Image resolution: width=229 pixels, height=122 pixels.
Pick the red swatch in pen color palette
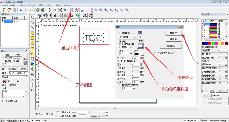(x=210, y=43)
